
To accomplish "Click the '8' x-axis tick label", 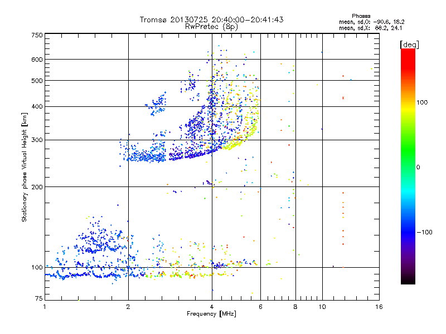I will [295, 307].
